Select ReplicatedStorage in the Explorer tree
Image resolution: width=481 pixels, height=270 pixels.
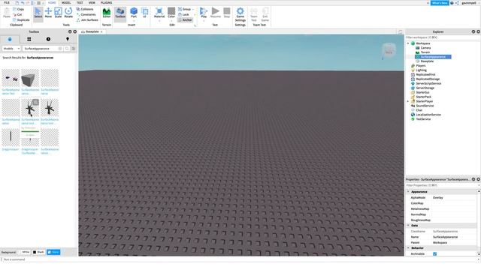coord(428,79)
